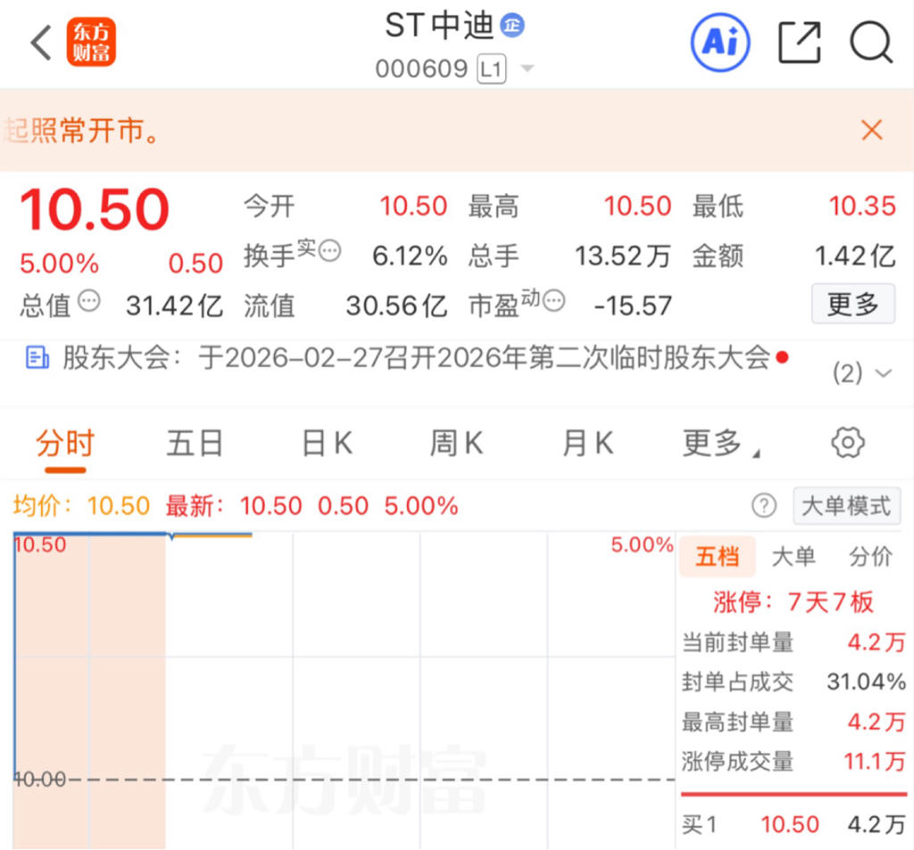Viewport: 914px width, 850px height.
Task: Tap the 金额 1.42亿 value
Action: coord(854,256)
